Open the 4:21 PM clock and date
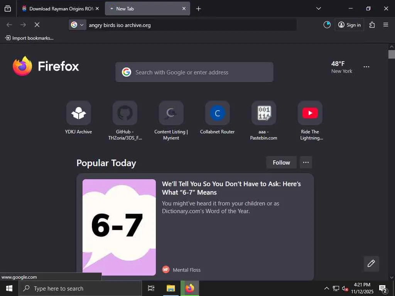The width and height of the screenshot is (395, 296). [x=362, y=288]
